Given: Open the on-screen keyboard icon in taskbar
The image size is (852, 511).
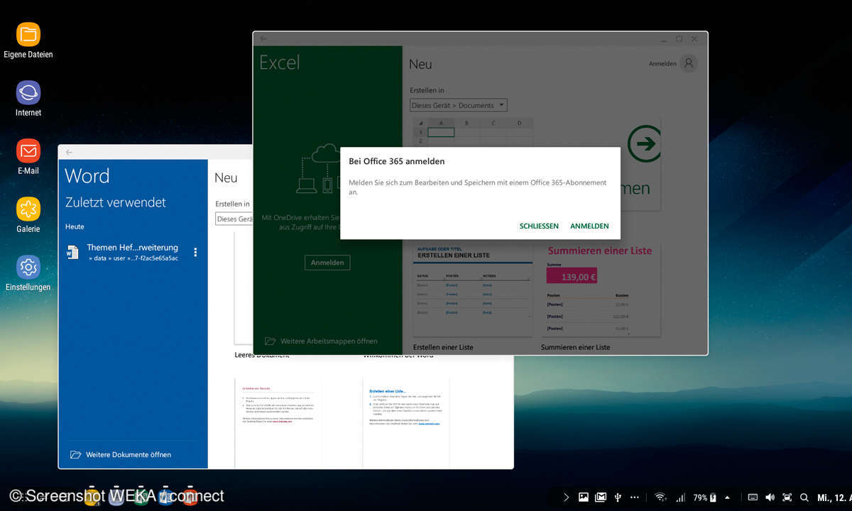Looking at the screenshot, I should [x=753, y=498].
